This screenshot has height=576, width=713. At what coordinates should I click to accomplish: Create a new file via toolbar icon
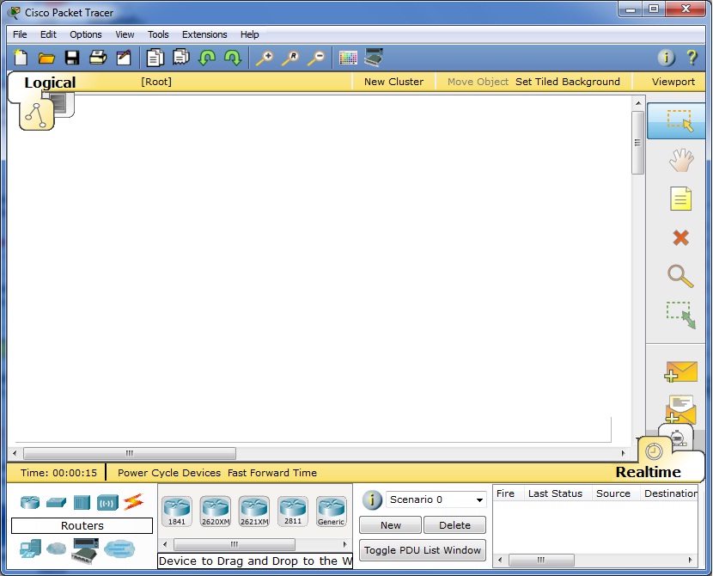(21, 58)
